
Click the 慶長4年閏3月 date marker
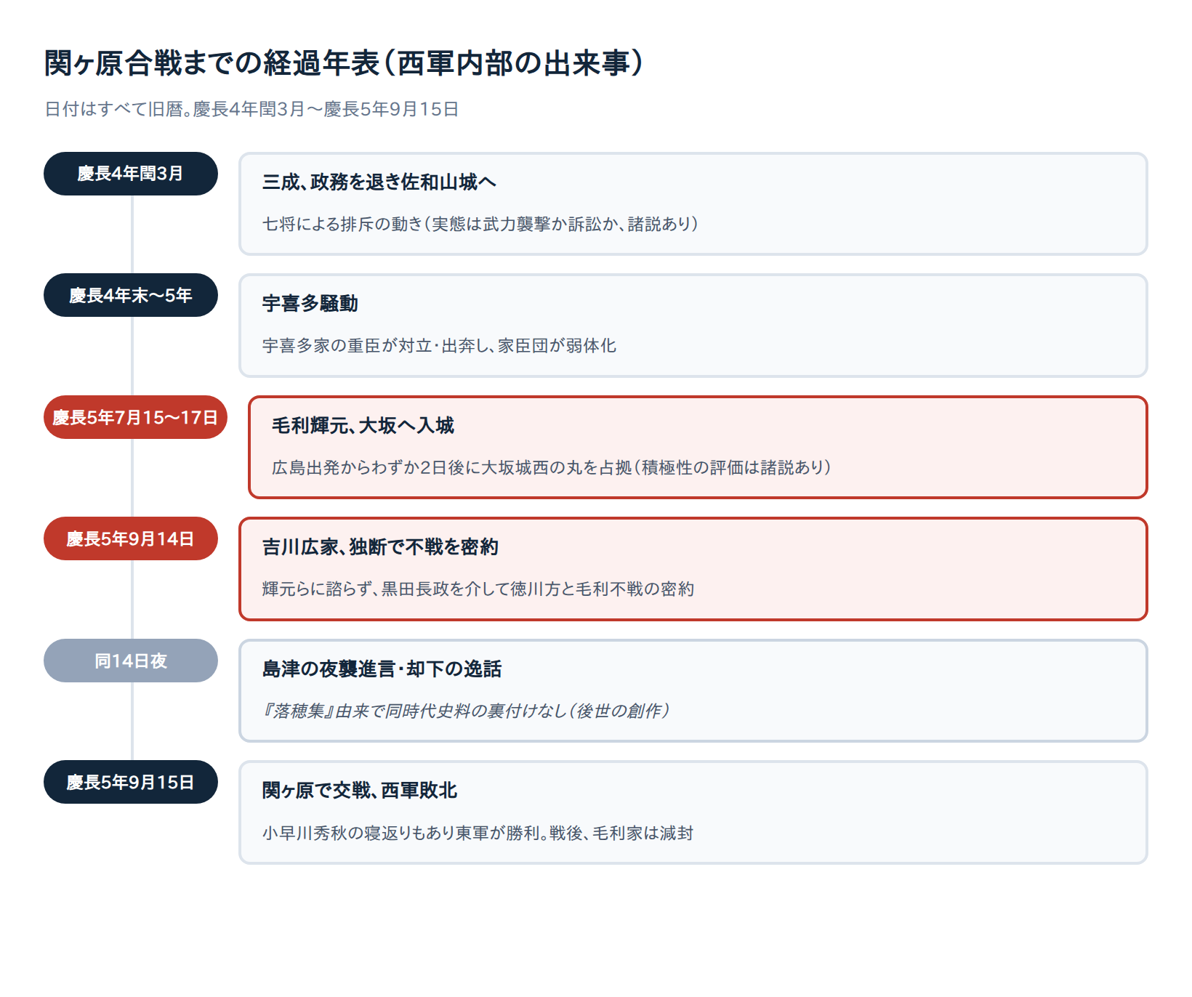[131, 174]
